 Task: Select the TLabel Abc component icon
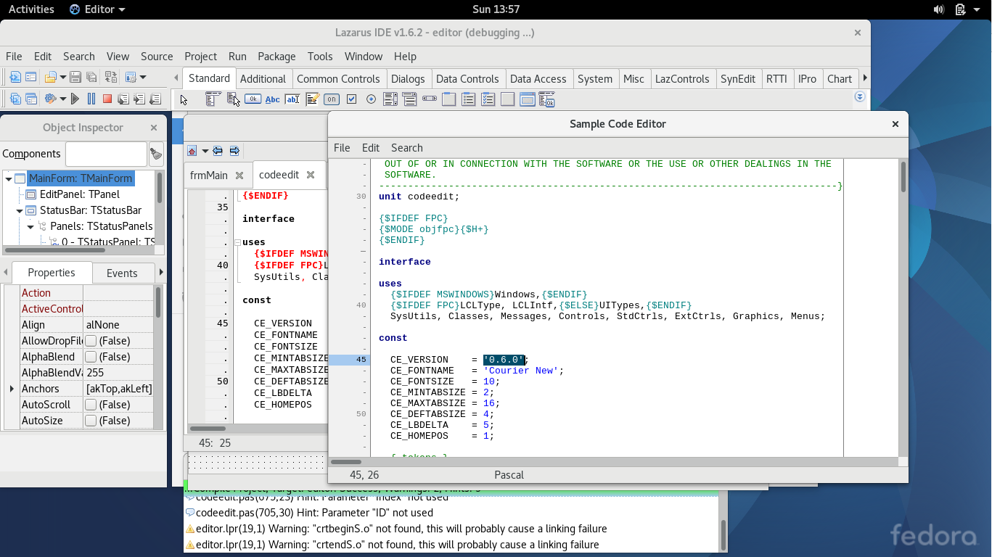[x=272, y=99]
